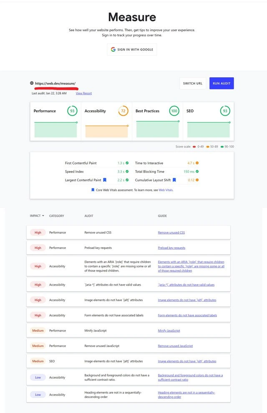Viewport: 267px width, 413px height.
Task: Click the Switch URL button
Action: pos(193,83)
